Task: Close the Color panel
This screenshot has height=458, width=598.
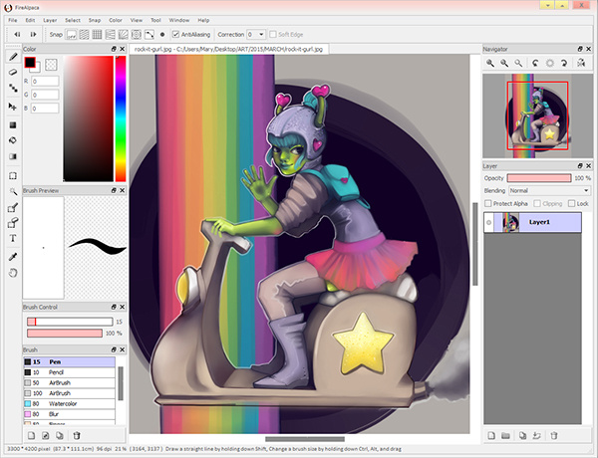Action: [x=122, y=49]
